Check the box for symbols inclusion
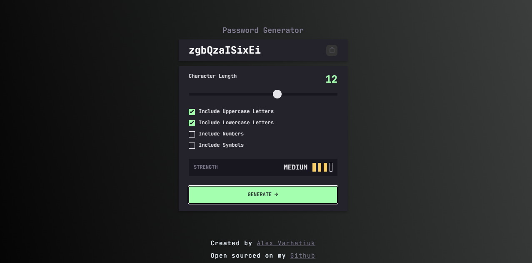The width and height of the screenshot is (532, 263). click(192, 145)
